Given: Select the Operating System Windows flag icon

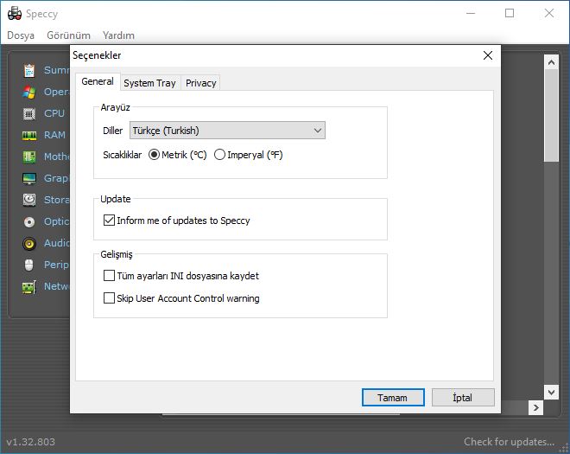Looking at the screenshot, I should pyautogui.click(x=29, y=93).
